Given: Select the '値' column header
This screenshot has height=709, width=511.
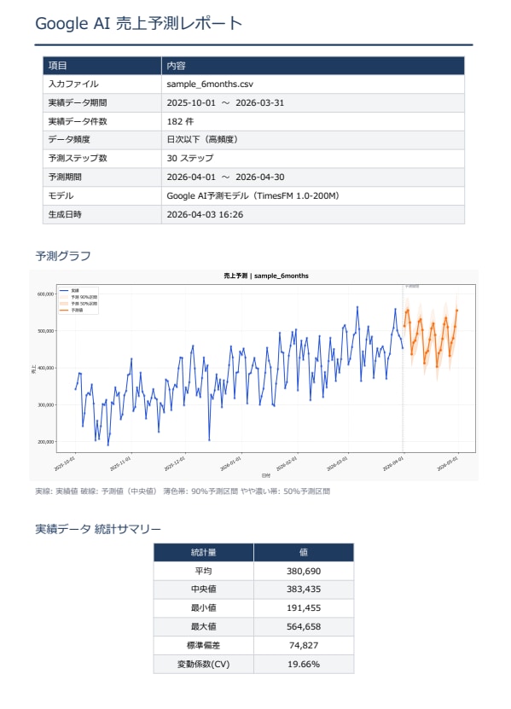Looking at the screenshot, I should (304, 553).
